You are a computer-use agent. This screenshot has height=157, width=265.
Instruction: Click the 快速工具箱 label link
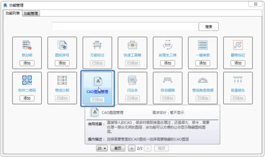pyautogui.click(x=132, y=55)
